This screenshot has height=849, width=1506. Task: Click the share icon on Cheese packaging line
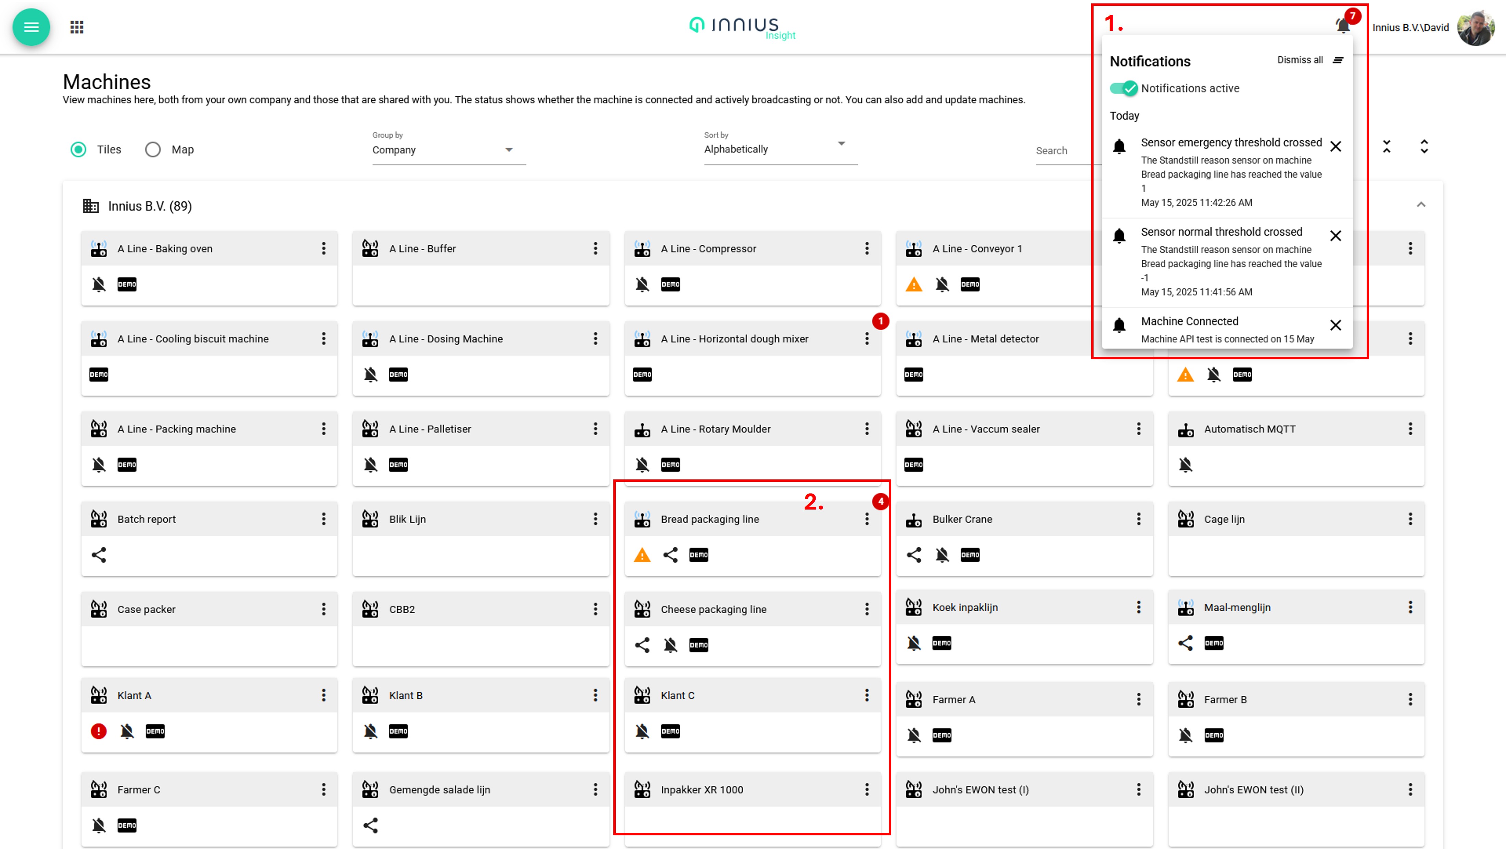(x=642, y=645)
